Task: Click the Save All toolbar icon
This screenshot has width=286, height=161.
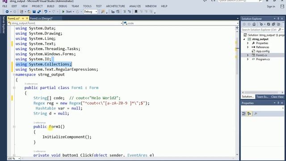Action: (39, 12)
